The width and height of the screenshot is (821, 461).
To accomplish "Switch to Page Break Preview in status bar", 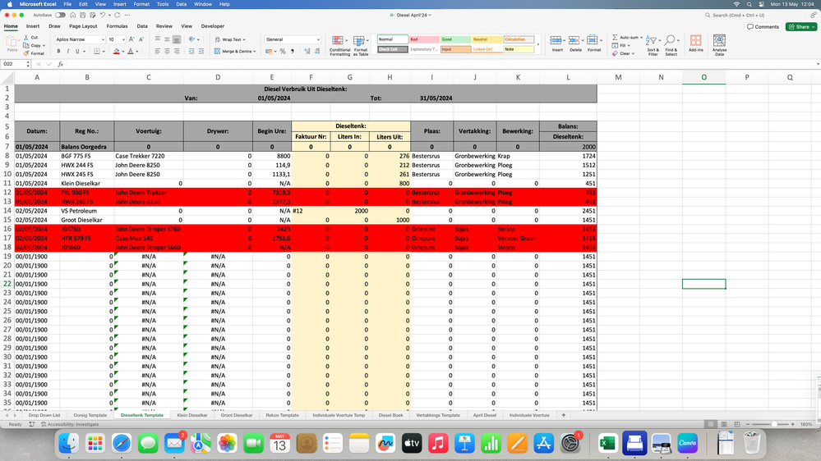I will pos(736,424).
